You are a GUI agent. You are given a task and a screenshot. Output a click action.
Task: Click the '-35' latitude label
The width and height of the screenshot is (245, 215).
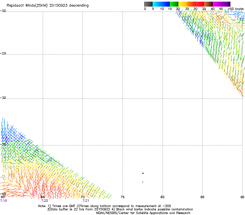[3, 144]
